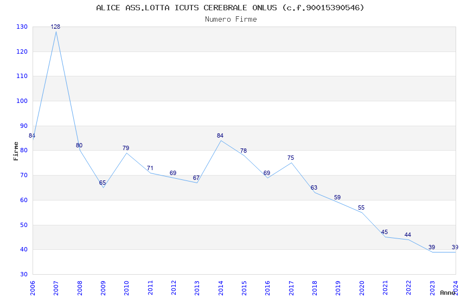Select the 2022 year label on x-axis
The width and height of the screenshot is (461, 298).
[x=409, y=288]
